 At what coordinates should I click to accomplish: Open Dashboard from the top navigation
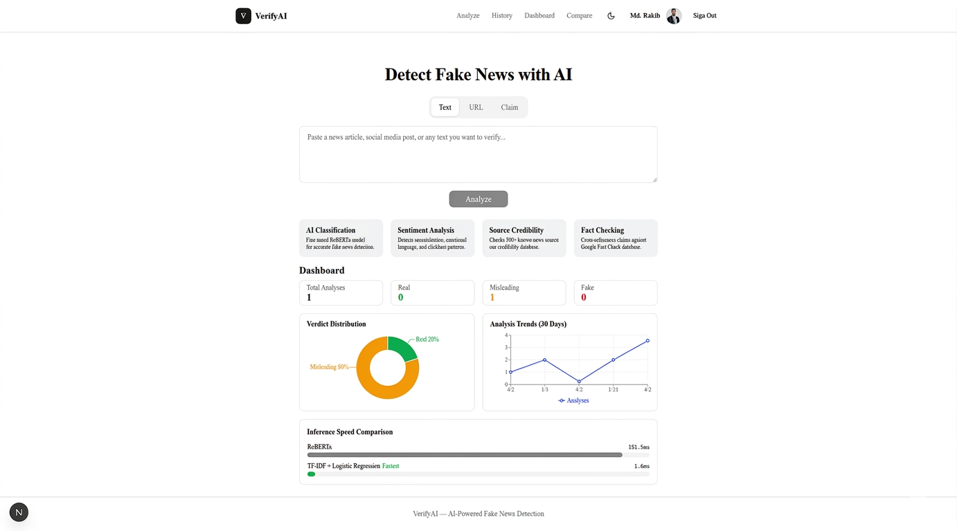tap(539, 15)
